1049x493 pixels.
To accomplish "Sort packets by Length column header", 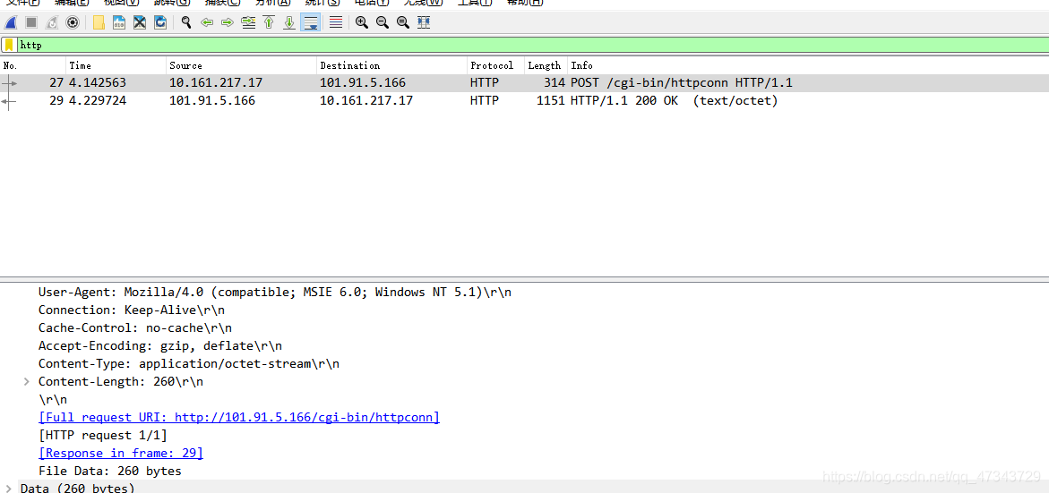I will (546, 65).
